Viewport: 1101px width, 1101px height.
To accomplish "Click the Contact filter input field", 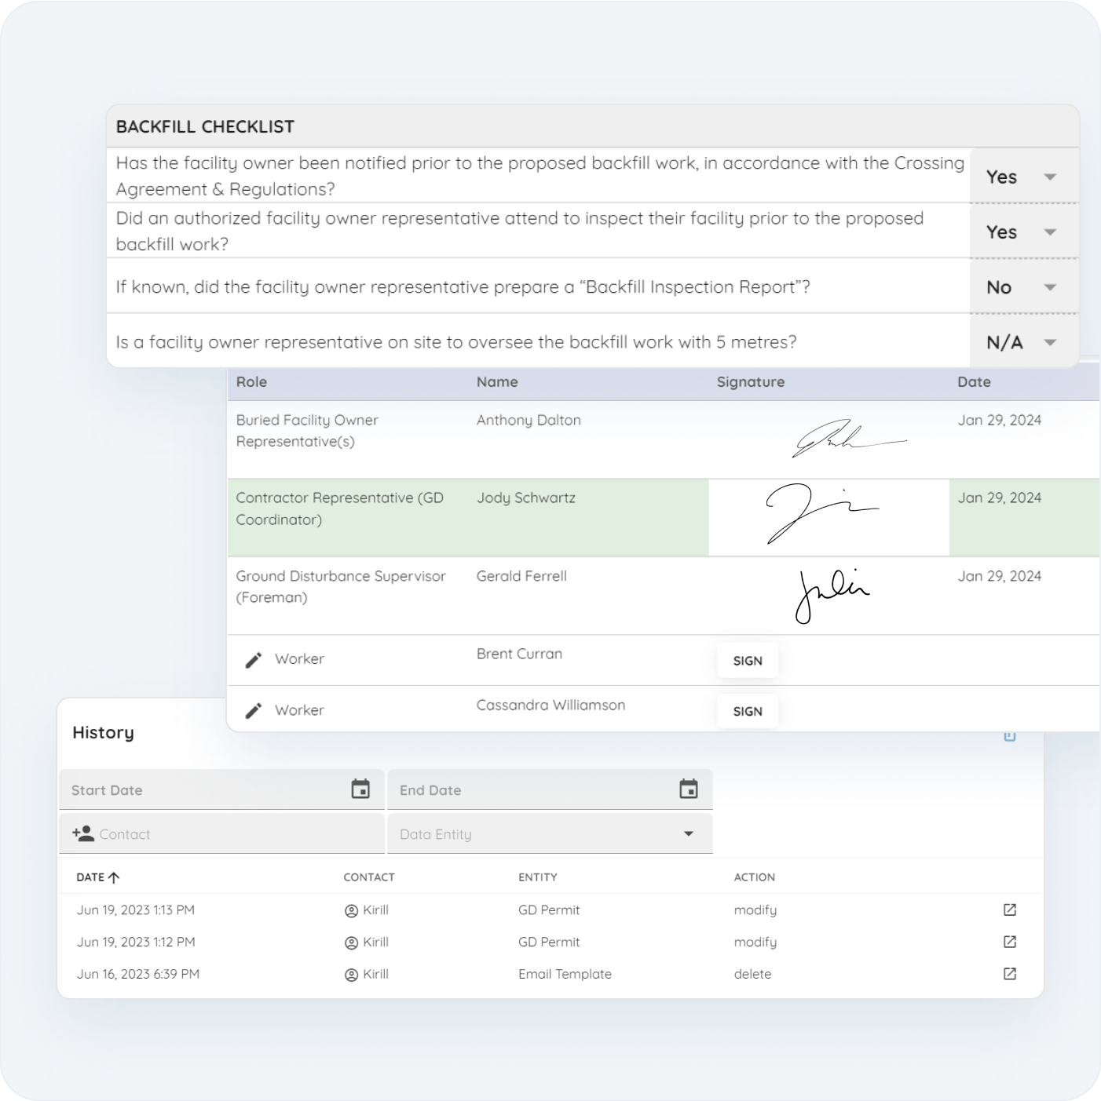I will (x=236, y=834).
